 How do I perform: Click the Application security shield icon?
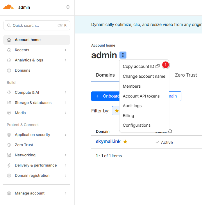9,135
